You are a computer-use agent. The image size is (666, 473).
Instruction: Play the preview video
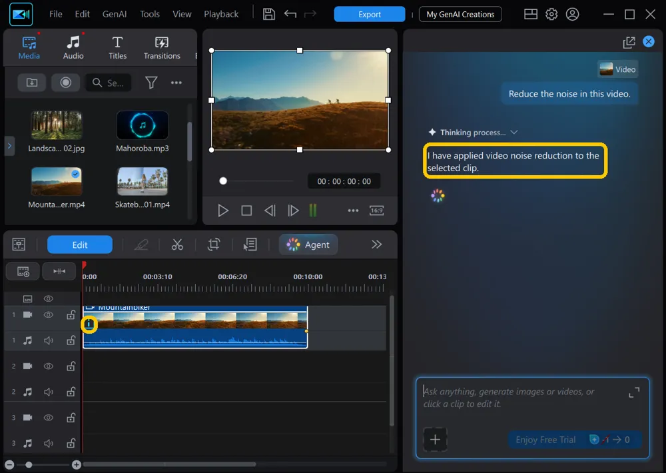223,211
